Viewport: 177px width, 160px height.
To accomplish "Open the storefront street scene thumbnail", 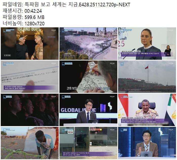I will [x=88, y=143].
